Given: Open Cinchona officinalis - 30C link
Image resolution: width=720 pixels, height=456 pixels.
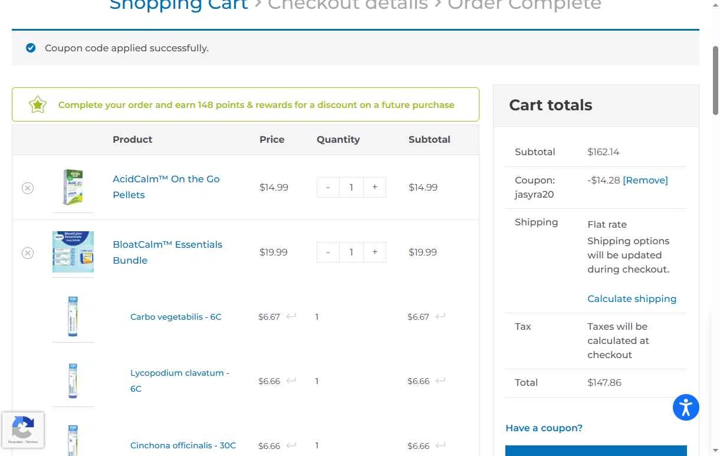Looking at the screenshot, I should [183, 445].
